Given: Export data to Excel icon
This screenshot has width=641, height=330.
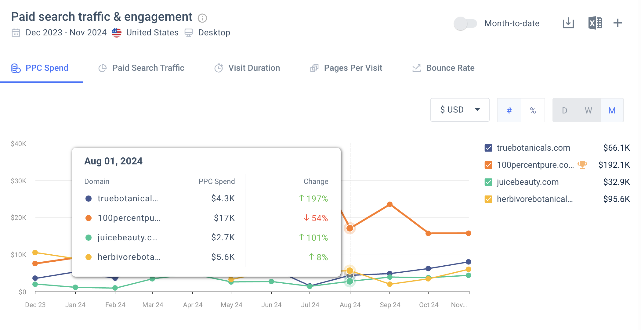Looking at the screenshot, I should coord(595,23).
